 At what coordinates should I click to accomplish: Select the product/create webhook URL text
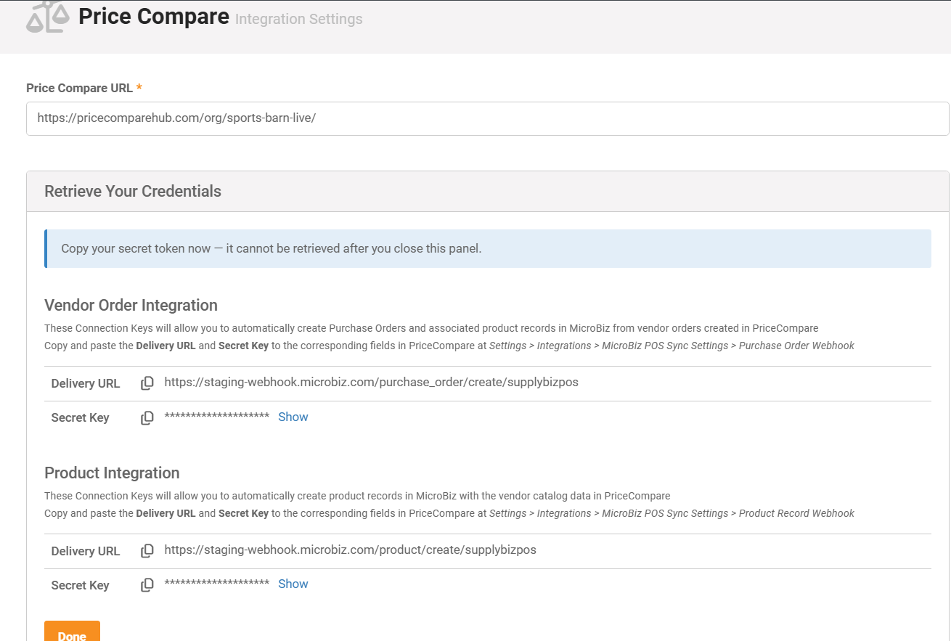coord(350,550)
